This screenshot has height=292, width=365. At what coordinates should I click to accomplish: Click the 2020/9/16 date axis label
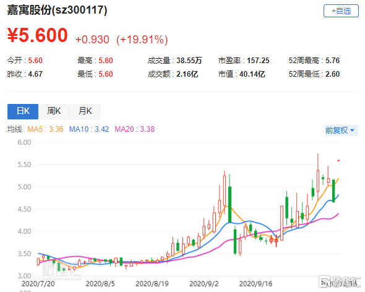[x=255, y=283]
